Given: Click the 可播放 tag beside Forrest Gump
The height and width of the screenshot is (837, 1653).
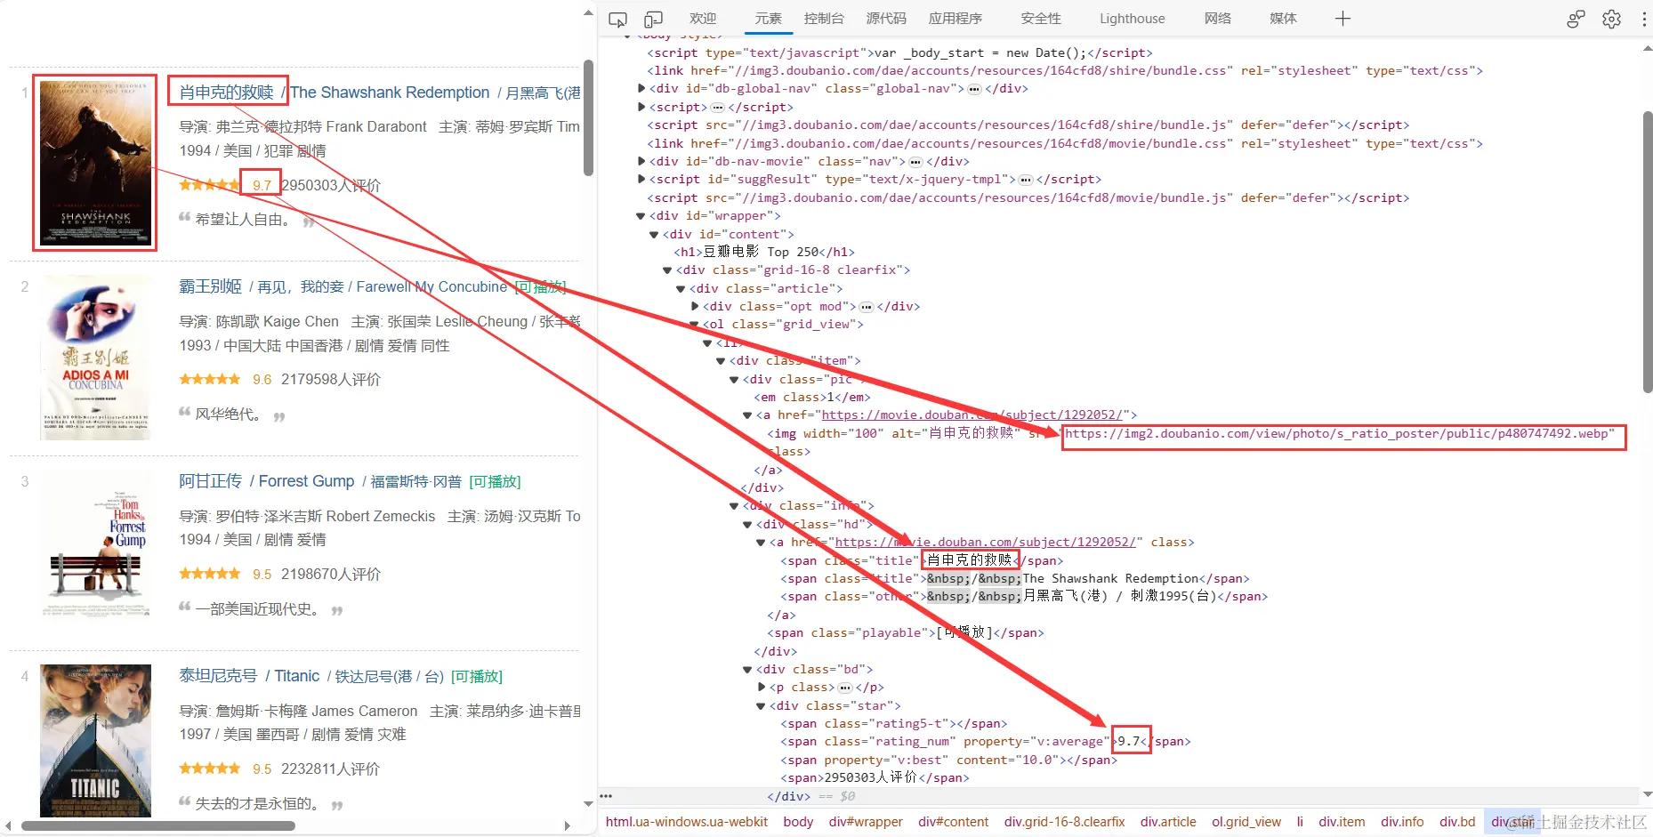Looking at the screenshot, I should (x=495, y=482).
